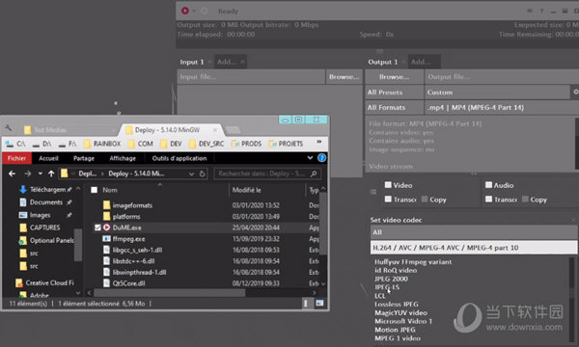Expand the Explorer ribbon chevron
Screen dimensions: 579x347
click(310, 158)
